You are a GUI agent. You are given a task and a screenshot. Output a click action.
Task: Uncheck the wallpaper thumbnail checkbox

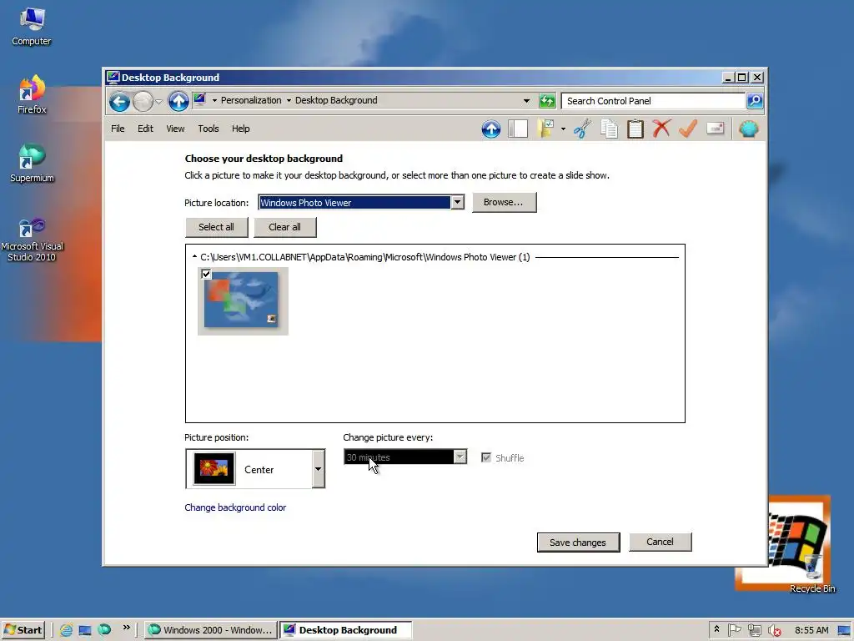(206, 274)
